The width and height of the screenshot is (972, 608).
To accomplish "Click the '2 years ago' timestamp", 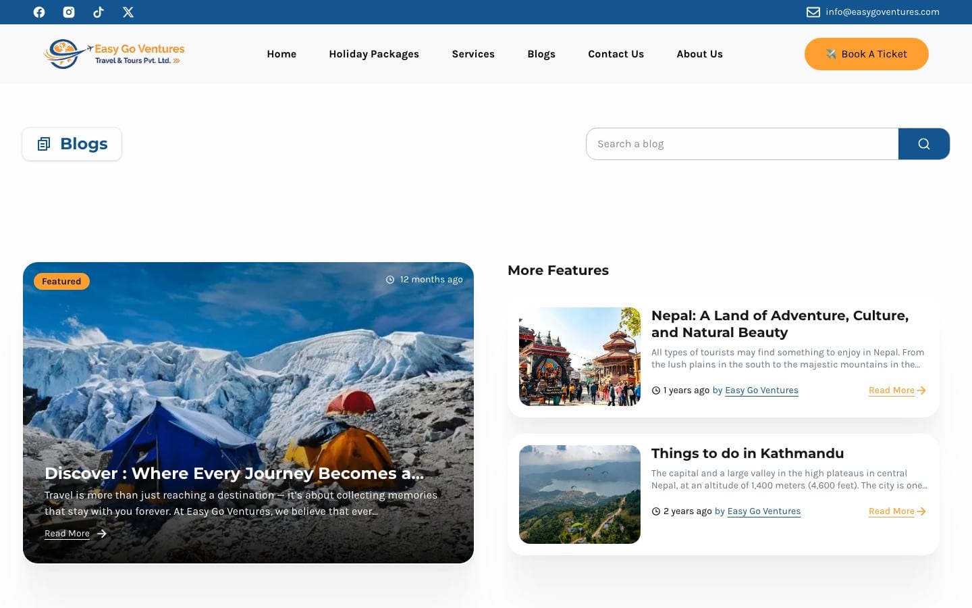I will 688,511.
